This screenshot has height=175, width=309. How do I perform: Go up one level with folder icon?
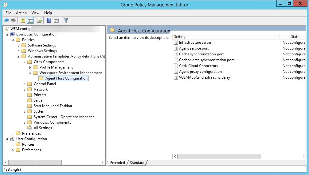click(23, 20)
